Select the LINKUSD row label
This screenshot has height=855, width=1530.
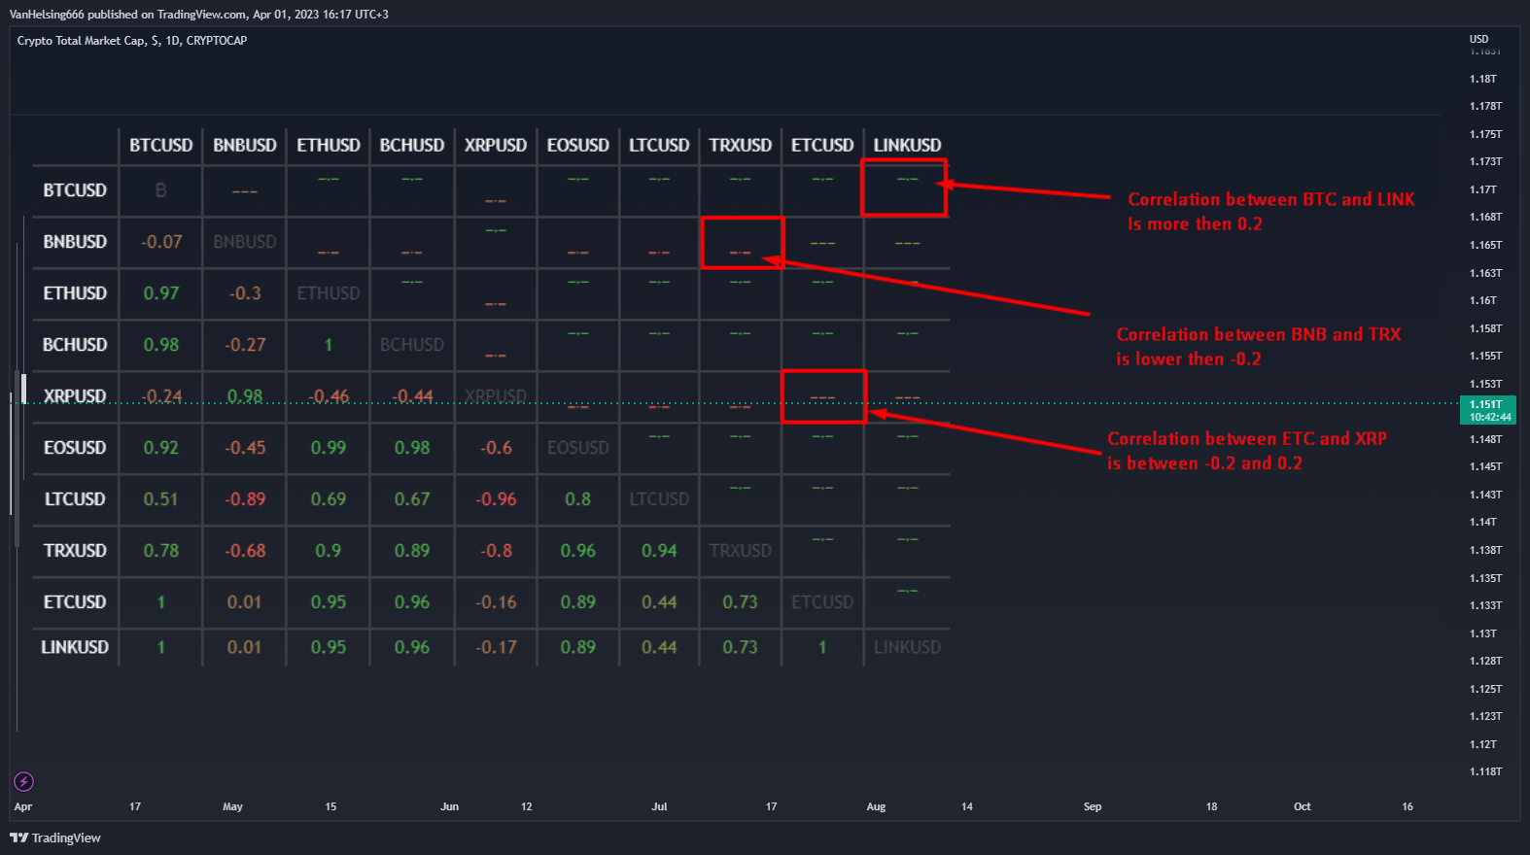[x=75, y=647]
